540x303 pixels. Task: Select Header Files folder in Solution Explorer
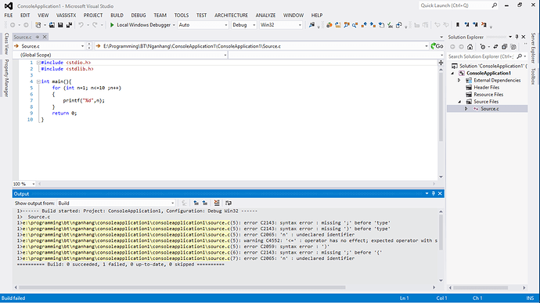click(487, 87)
